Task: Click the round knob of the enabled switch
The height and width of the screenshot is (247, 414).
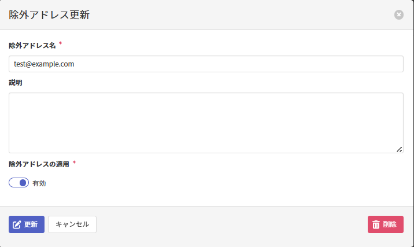Action: pyautogui.click(x=23, y=183)
